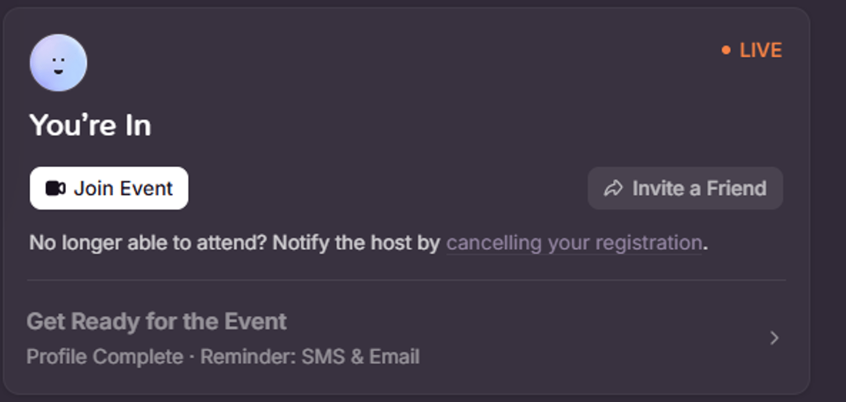This screenshot has height=402, width=846.
Task: Click the "Join Event" label text
Action: pos(123,188)
